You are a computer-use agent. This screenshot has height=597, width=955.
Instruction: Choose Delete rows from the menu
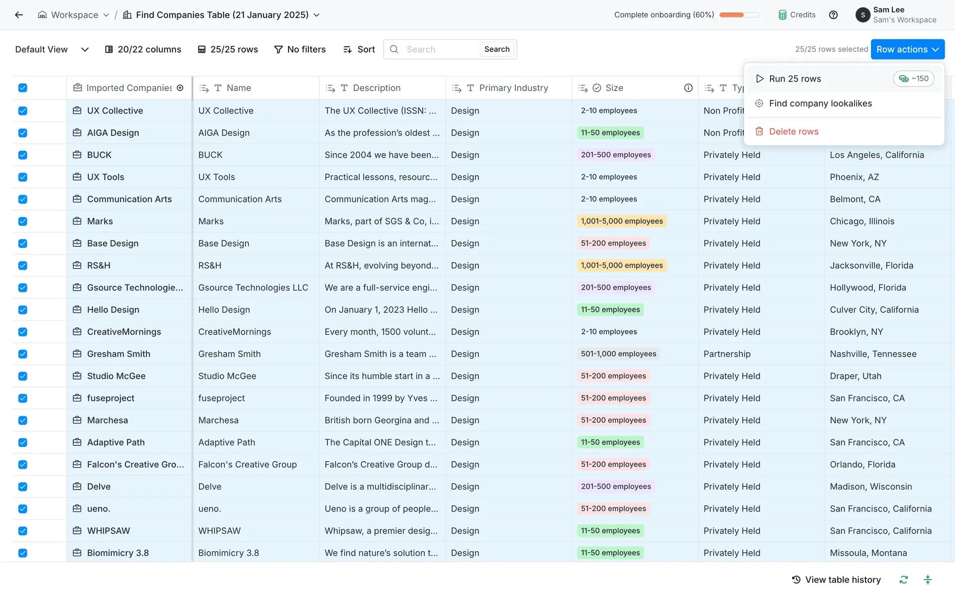click(793, 131)
